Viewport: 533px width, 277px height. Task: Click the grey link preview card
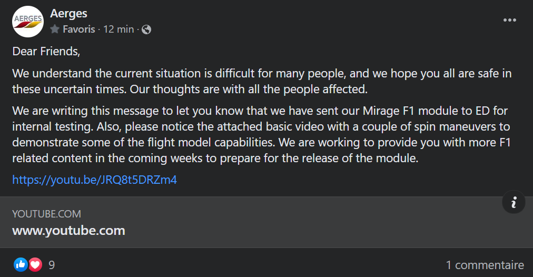pos(266,222)
